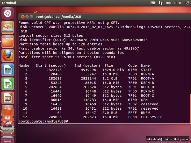Select the partition name 'ROOT-A'
This screenshot has height=143, width=191.
point(147,78)
